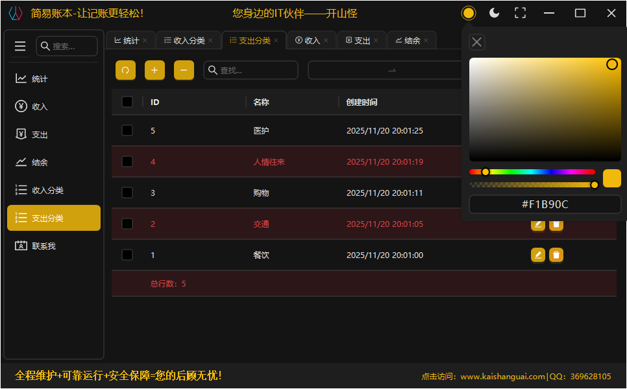Click 2025/11/20 20:01:00 timestamp

[385, 255]
